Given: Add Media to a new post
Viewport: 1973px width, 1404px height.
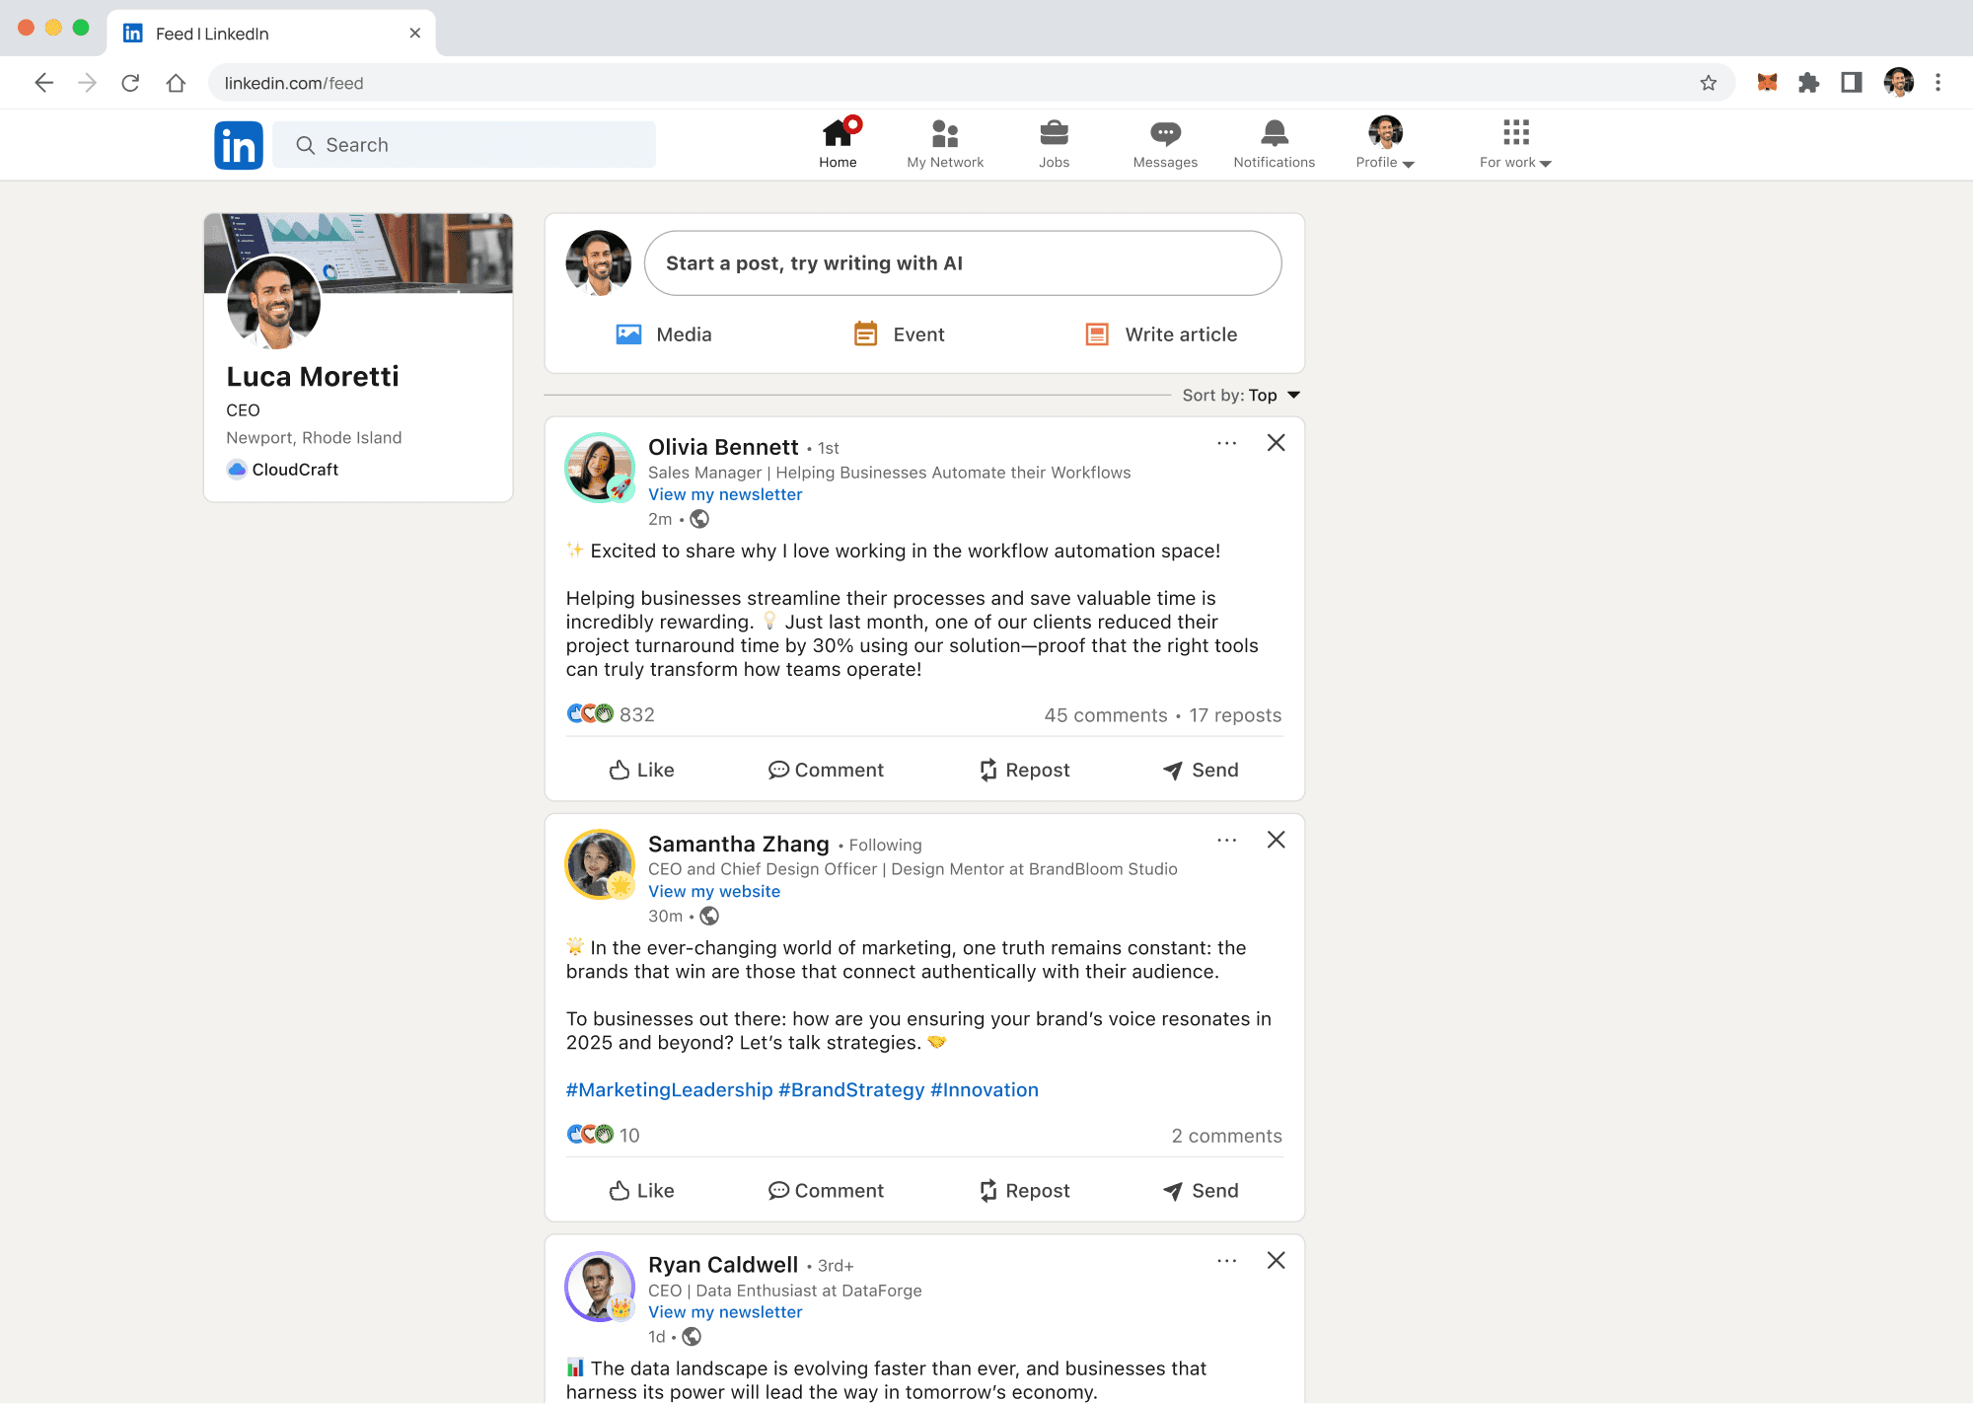Looking at the screenshot, I should click(663, 334).
